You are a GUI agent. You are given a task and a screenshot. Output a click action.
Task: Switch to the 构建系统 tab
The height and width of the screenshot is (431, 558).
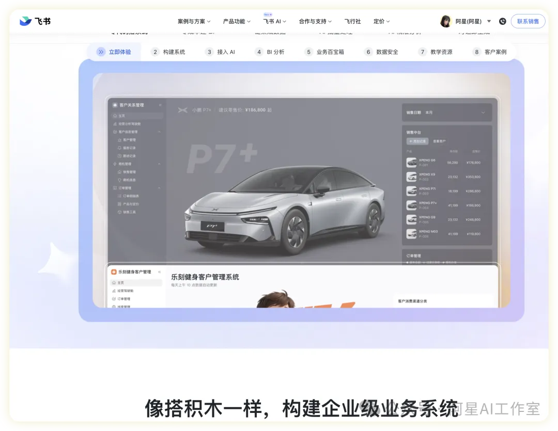(x=168, y=52)
